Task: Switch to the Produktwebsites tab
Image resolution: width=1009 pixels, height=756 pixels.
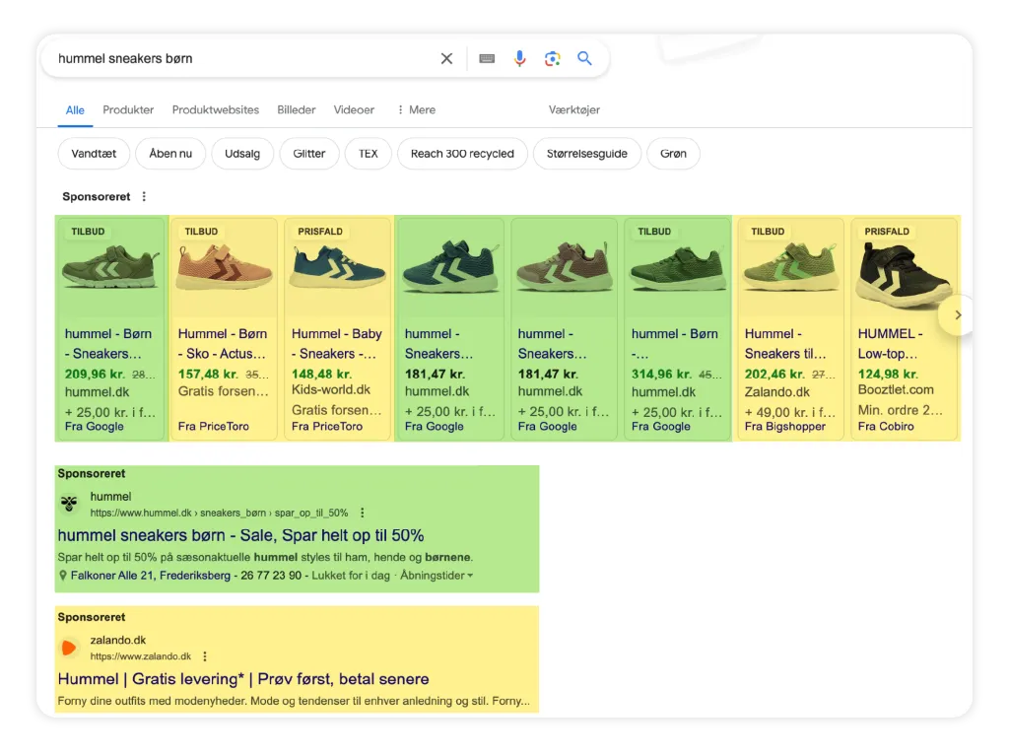Action: click(x=216, y=110)
